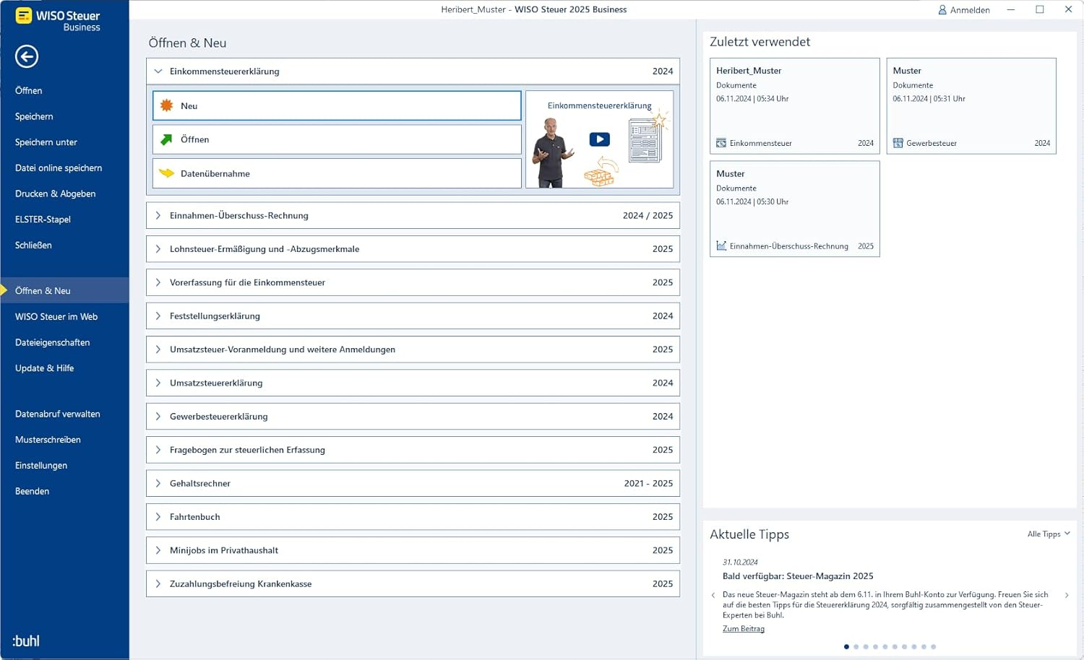Click the yellow arrow Datenübernahme icon

166,173
